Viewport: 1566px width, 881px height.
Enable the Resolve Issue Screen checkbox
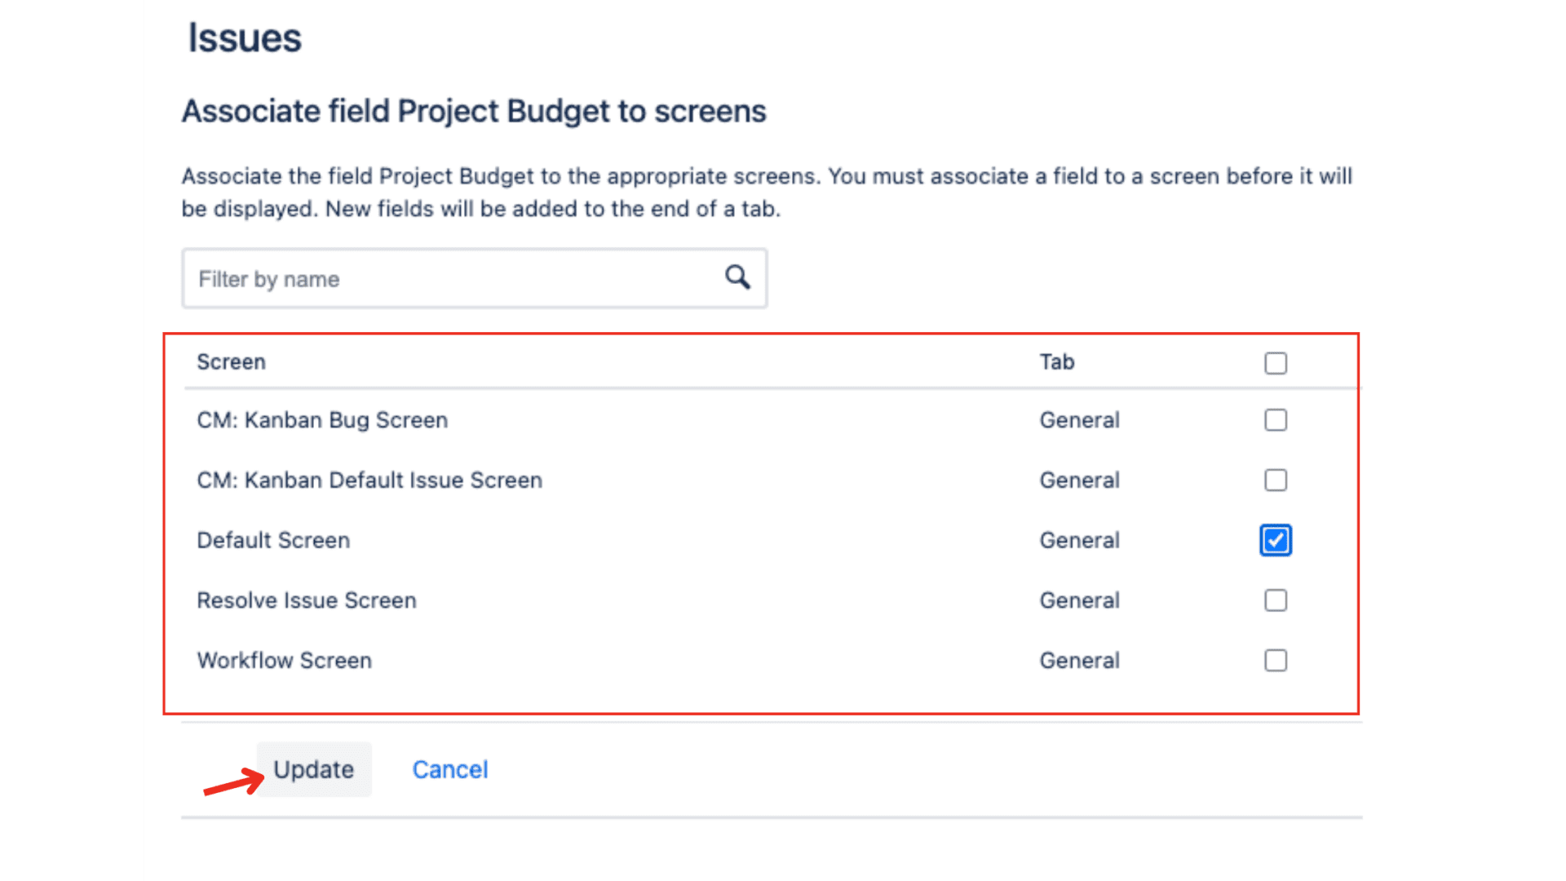click(x=1276, y=600)
